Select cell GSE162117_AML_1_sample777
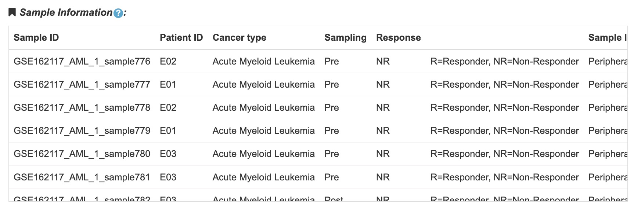 82,84
